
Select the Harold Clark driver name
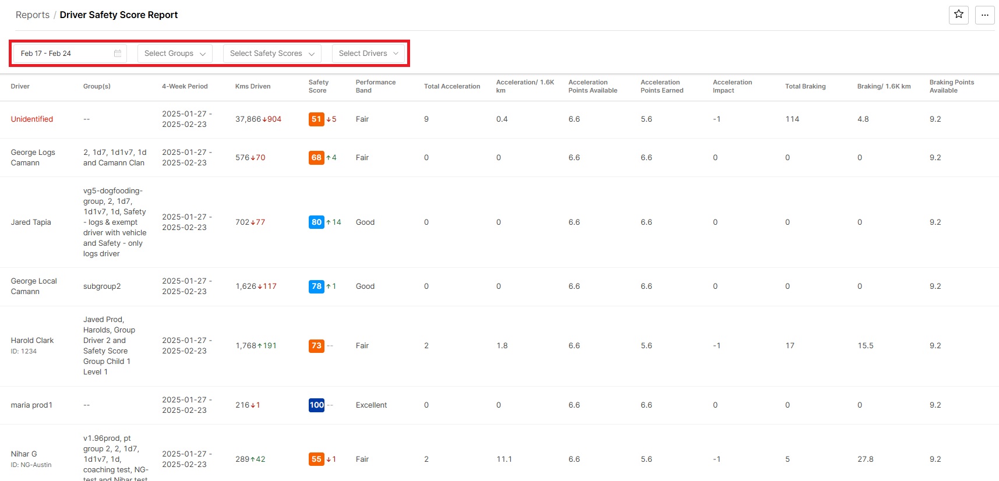click(32, 341)
